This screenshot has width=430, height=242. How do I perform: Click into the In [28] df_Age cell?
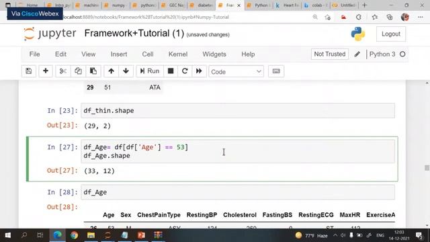tap(238, 192)
